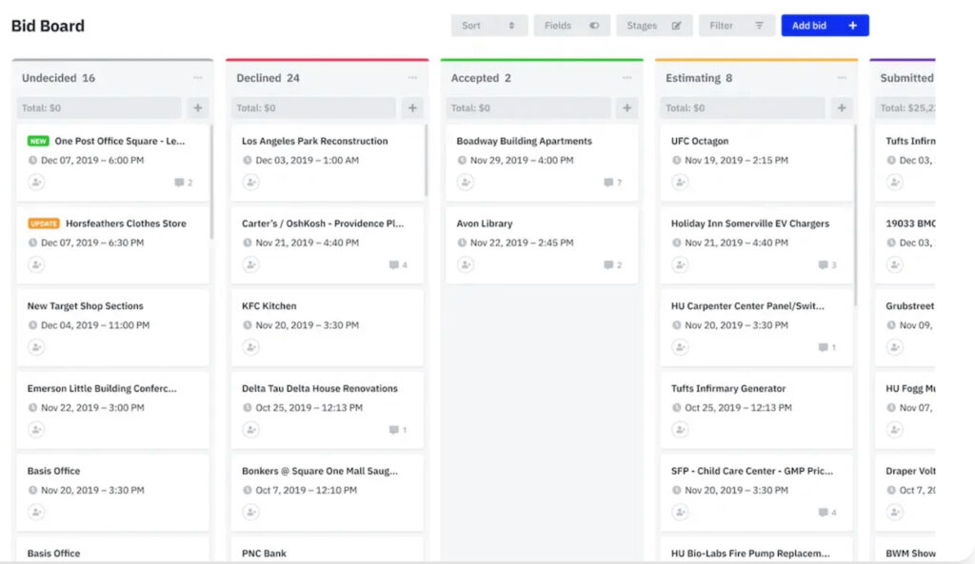975x564 pixels.
Task: Open the Los Angeles Park Reconstruction title
Action: click(x=314, y=141)
